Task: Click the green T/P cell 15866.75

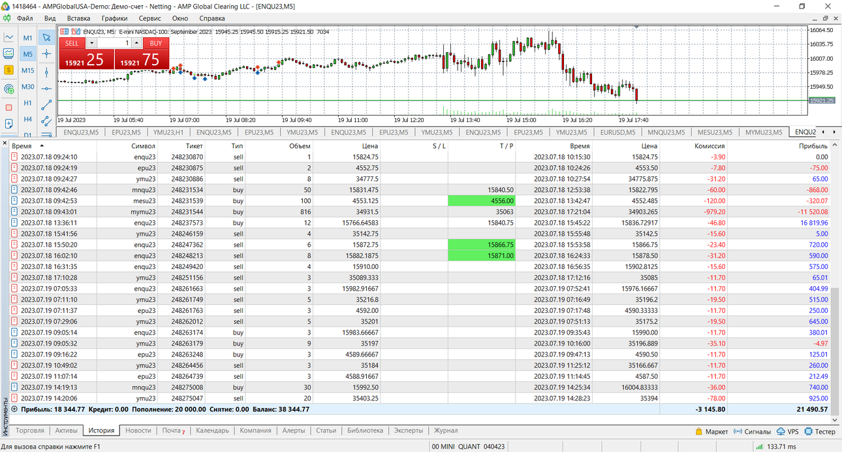Action: (482, 244)
